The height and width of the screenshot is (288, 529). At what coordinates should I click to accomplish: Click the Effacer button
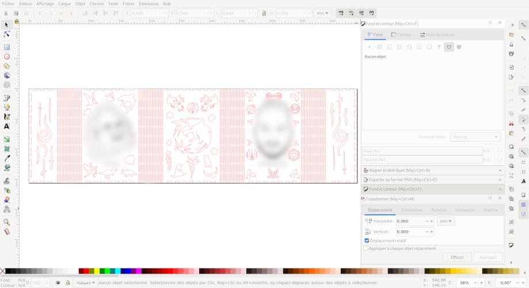click(x=457, y=257)
